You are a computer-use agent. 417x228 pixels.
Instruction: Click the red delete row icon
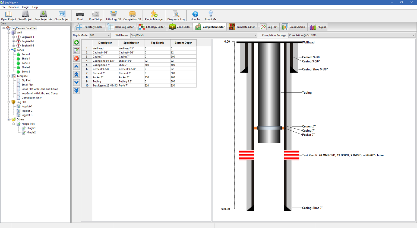point(76,58)
